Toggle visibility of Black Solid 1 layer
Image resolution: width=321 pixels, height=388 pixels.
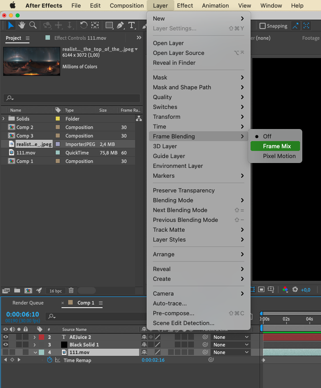click(5, 345)
